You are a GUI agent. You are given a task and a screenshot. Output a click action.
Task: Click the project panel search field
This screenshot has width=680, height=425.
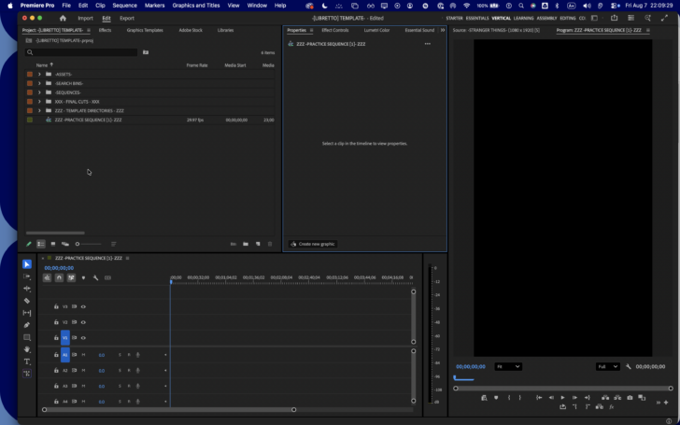pos(81,52)
